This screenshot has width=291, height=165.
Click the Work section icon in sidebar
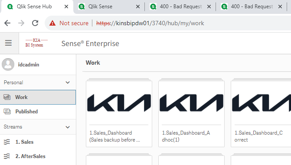(7, 97)
